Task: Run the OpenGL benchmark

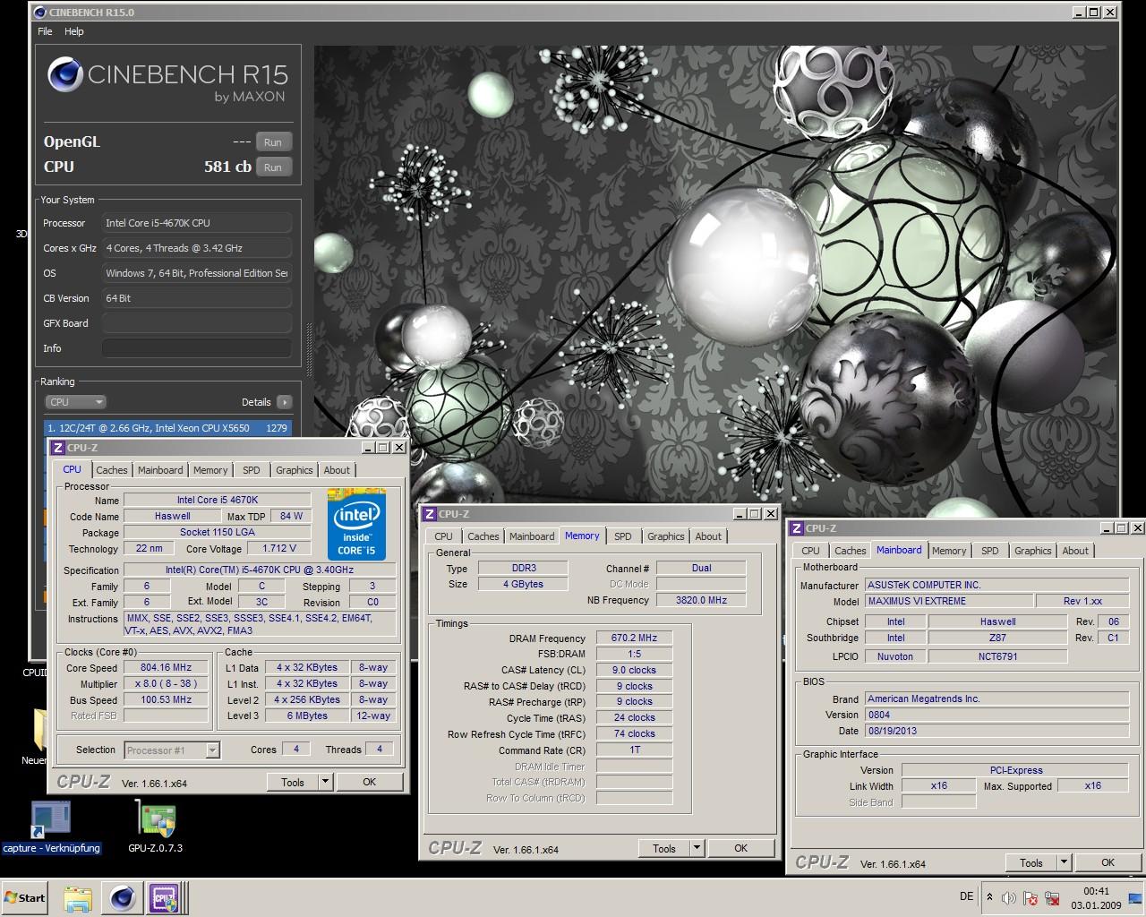Action: point(273,142)
